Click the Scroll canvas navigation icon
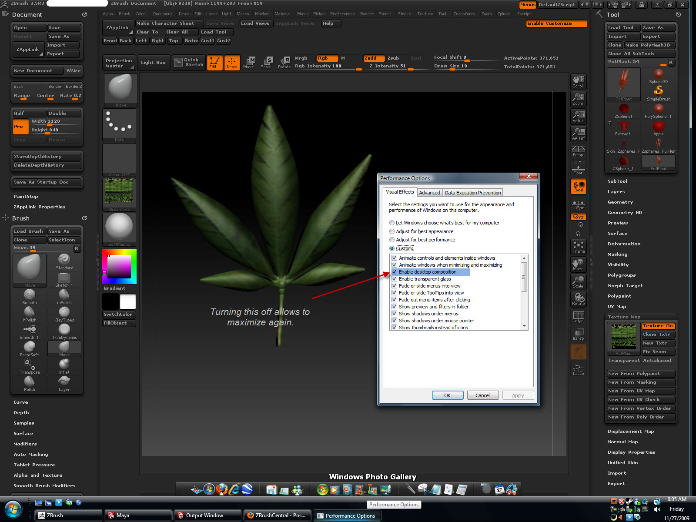The image size is (696, 522). click(x=578, y=82)
